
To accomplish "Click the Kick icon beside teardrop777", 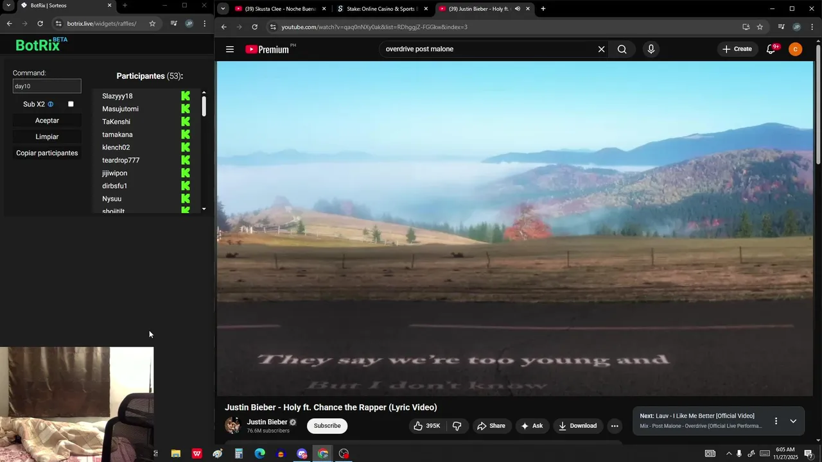I will [x=186, y=160].
